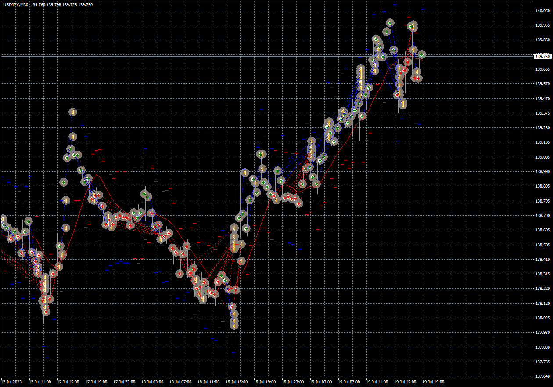This screenshot has height=387, width=553.
Task: Click the 17 Jul 15:00 time label
Action: [x=68, y=382]
